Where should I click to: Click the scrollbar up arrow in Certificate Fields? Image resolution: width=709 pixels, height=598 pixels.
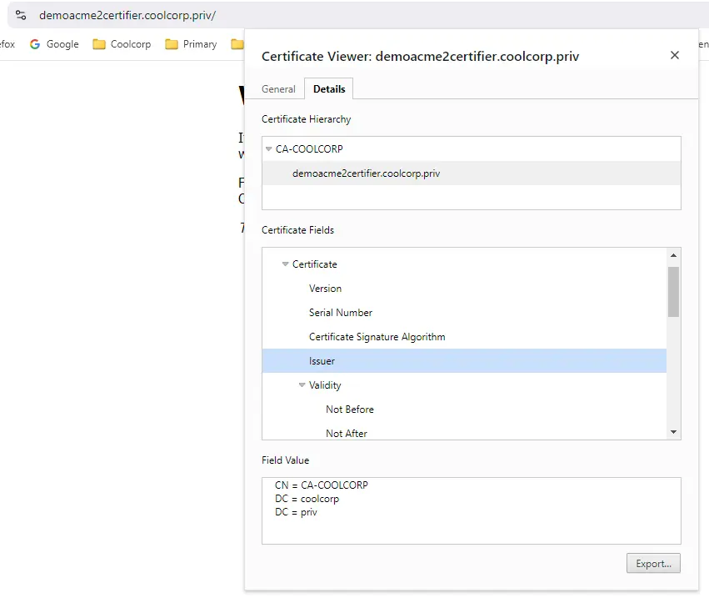click(673, 255)
